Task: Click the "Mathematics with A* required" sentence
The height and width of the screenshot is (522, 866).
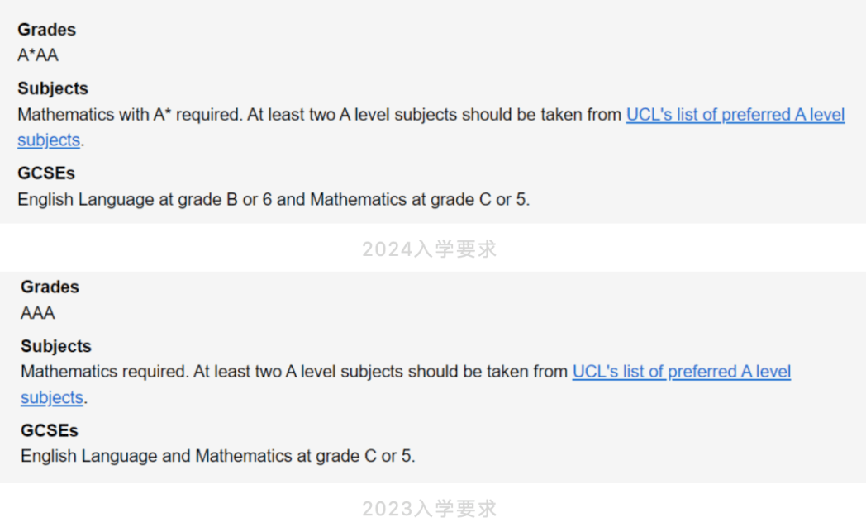Action: point(130,115)
